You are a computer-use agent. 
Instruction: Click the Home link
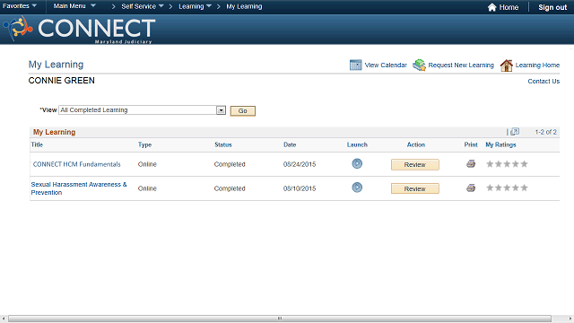click(509, 7)
